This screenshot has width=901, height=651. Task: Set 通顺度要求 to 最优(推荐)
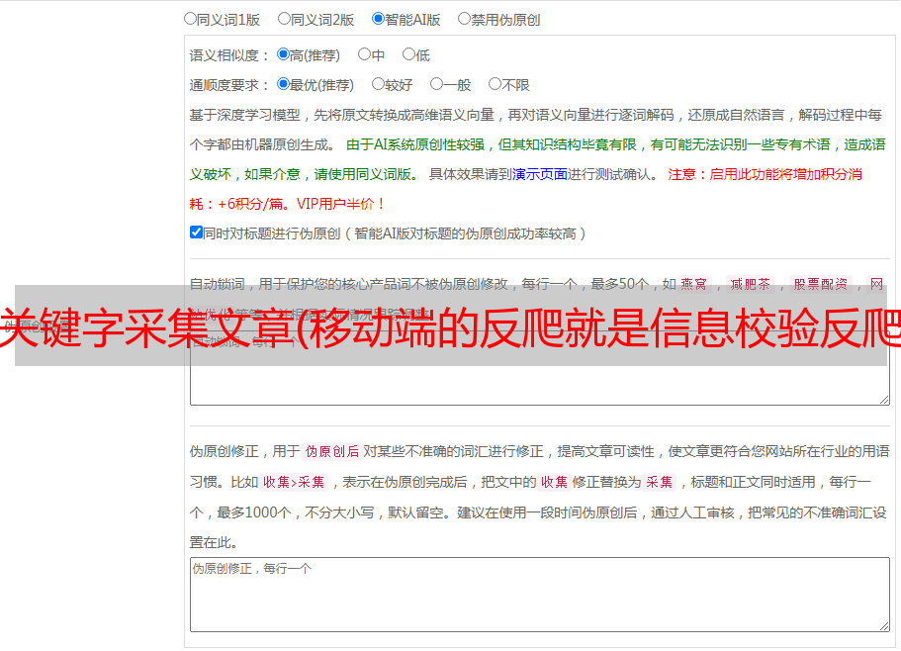283,84
